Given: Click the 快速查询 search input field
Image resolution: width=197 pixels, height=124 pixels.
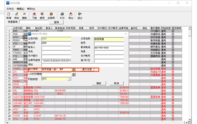Looking at the screenshot, I should (34, 22).
